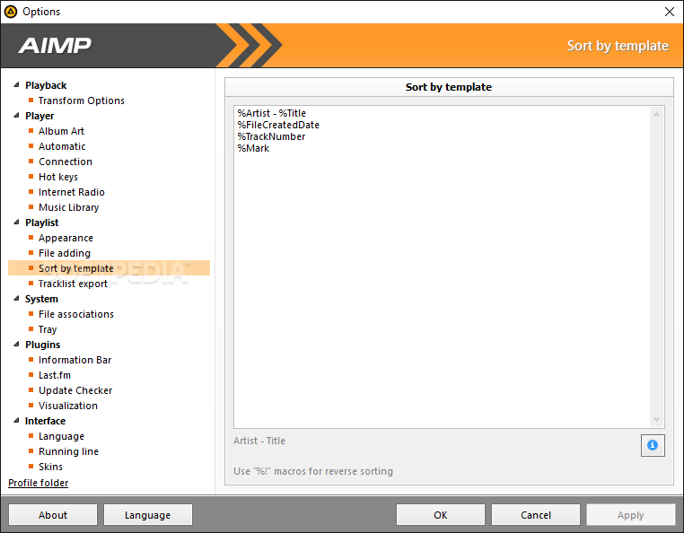684x533 pixels.
Task: Collapse the Player tree section
Action: pos(16,116)
